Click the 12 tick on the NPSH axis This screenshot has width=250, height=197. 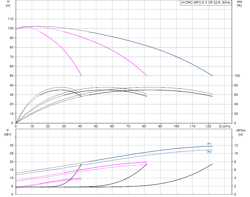[236, 145]
